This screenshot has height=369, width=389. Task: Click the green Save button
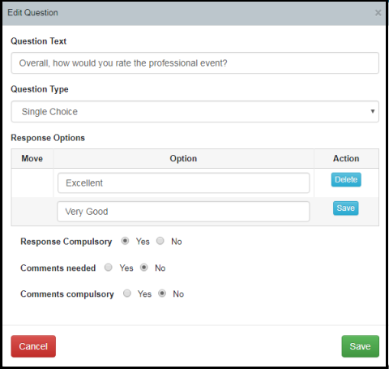coord(361,346)
